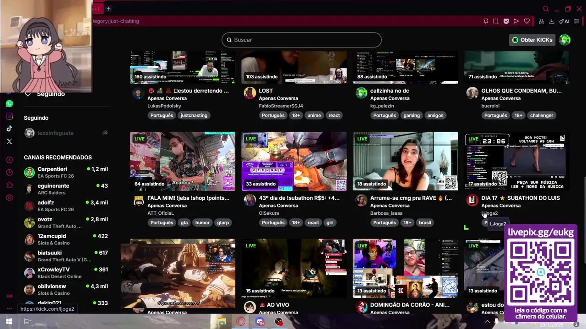Open the GX Corner sidebar icon
The height and width of the screenshot is (329, 586).
coord(9,296)
